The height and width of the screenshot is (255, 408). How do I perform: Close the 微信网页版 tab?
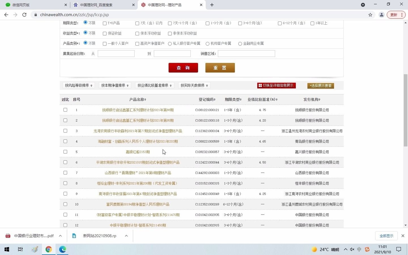click(x=66, y=5)
